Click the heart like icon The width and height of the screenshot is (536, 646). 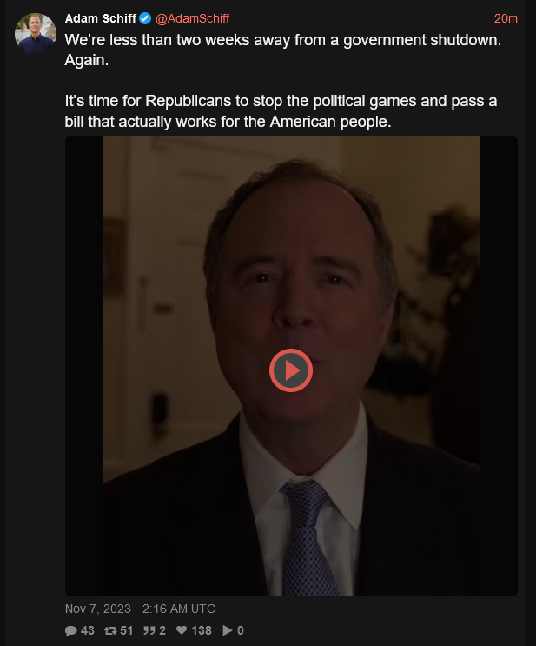[182, 630]
